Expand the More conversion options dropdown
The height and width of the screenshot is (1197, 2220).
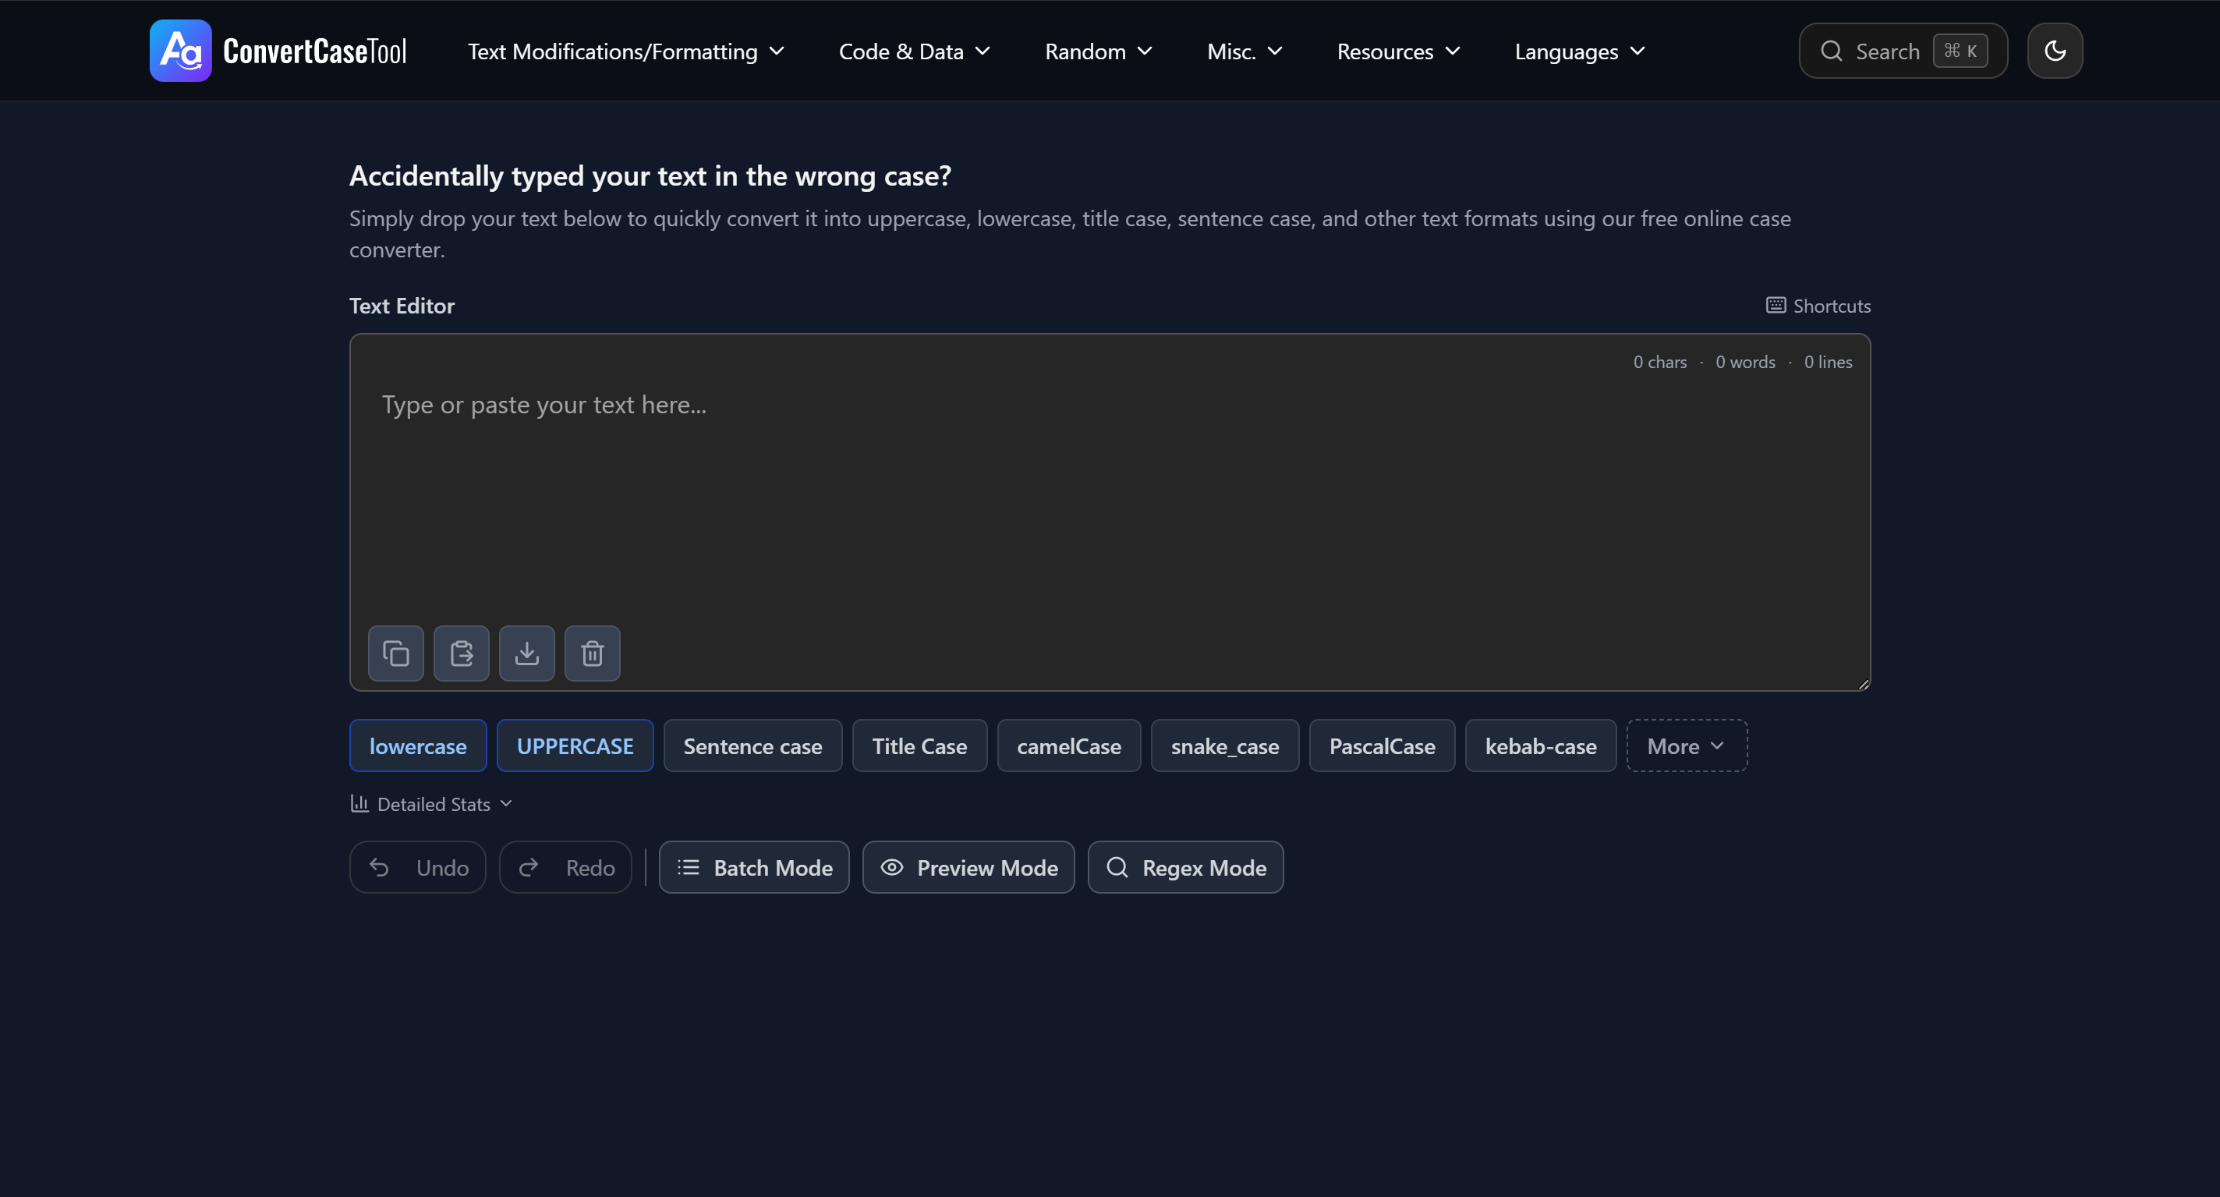(x=1686, y=745)
